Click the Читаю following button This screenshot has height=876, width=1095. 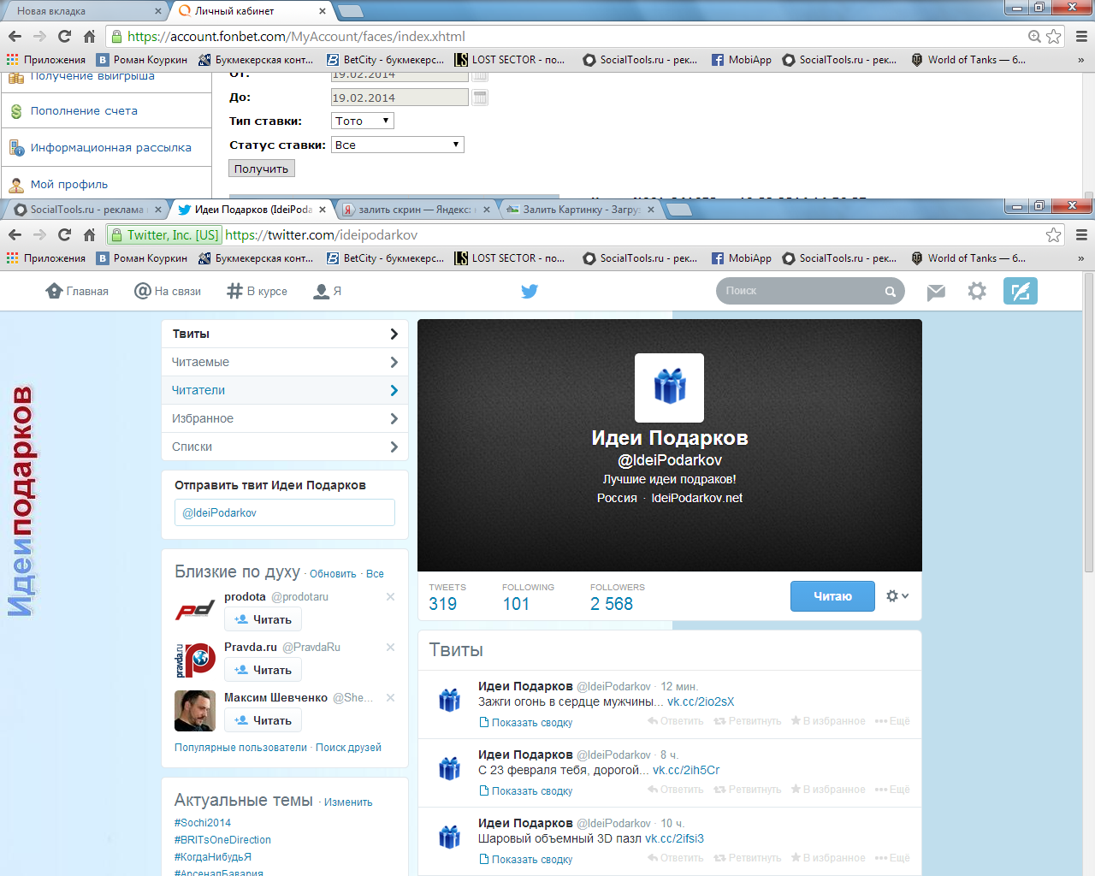[x=832, y=596]
